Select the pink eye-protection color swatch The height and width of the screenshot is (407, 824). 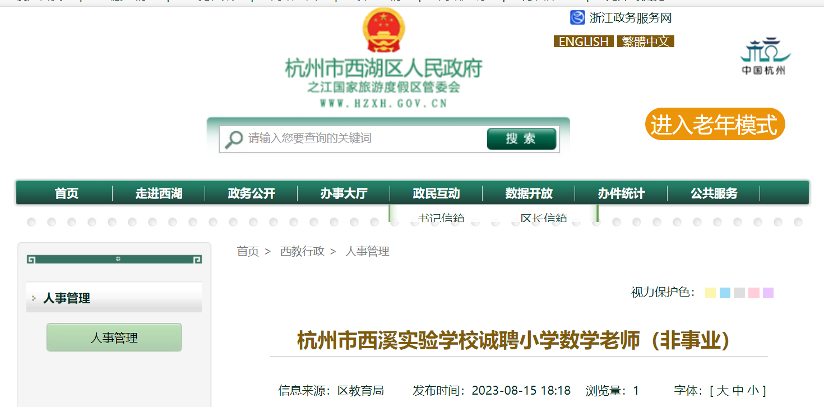pyautogui.click(x=754, y=293)
